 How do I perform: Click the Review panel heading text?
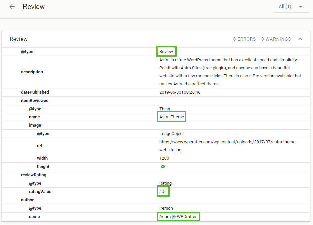pos(19,39)
